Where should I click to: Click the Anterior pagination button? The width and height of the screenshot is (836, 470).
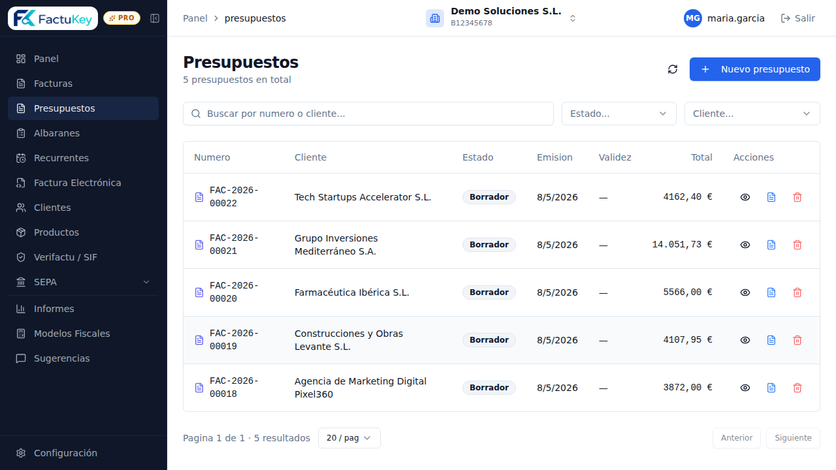click(737, 438)
